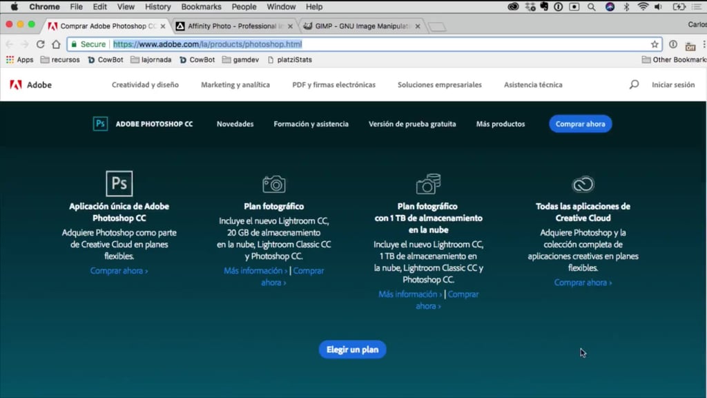Click the Bluetooth icon in the menu bar

click(626, 7)
